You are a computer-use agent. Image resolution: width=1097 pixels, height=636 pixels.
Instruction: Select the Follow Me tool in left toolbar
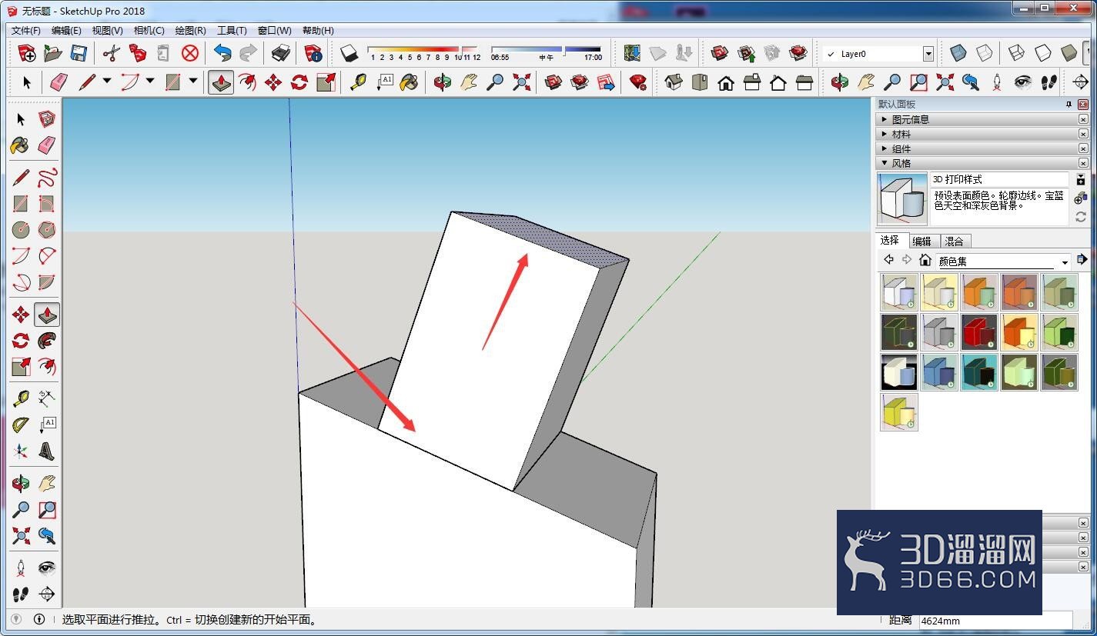47,341
